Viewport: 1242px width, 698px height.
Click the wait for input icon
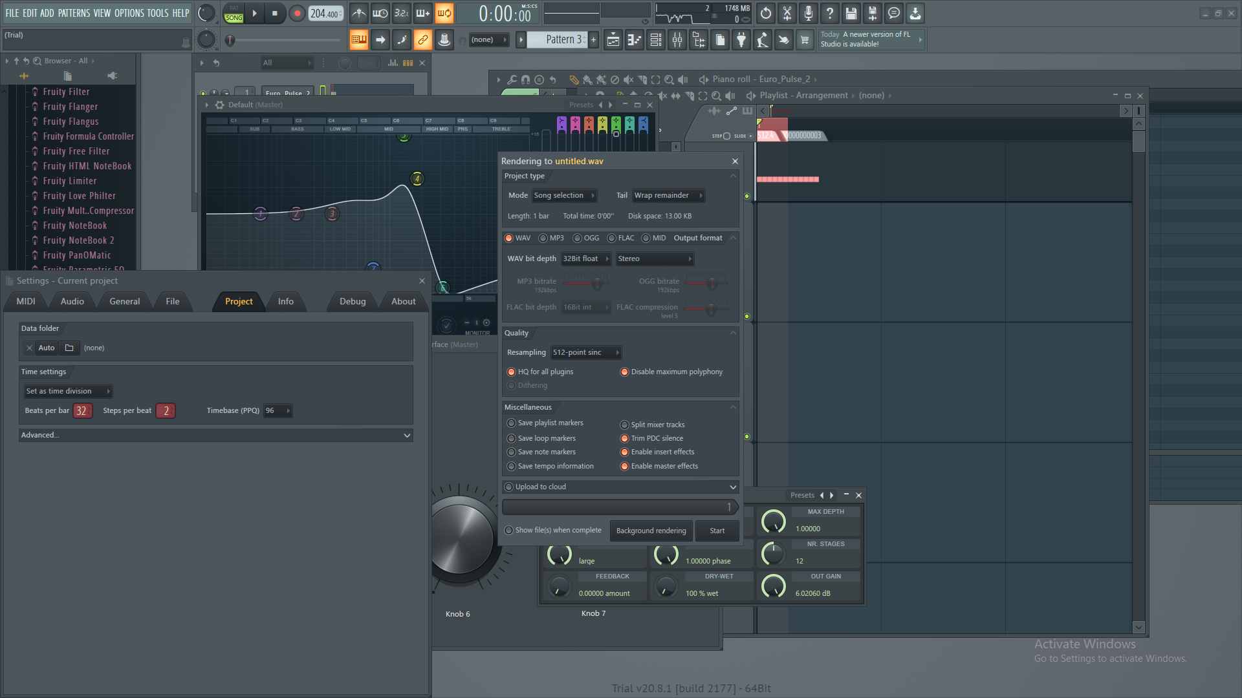coord(380,13)
